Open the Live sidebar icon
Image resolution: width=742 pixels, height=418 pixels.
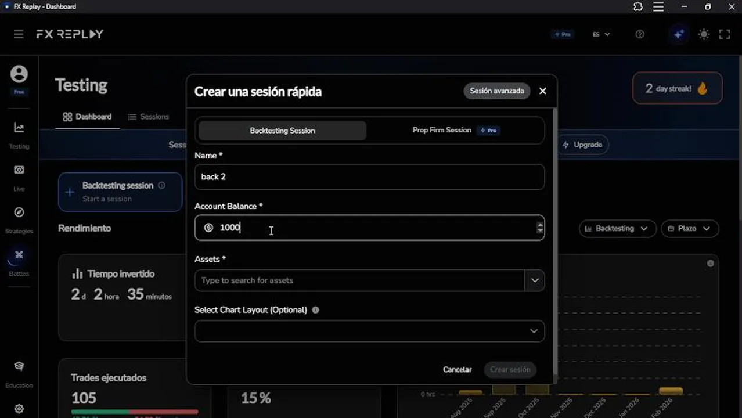coord(19,170)
